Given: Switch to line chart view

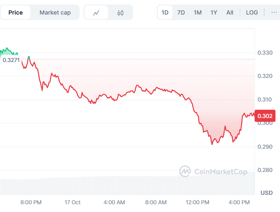Looking at the screenshot, I should (96, 13).
